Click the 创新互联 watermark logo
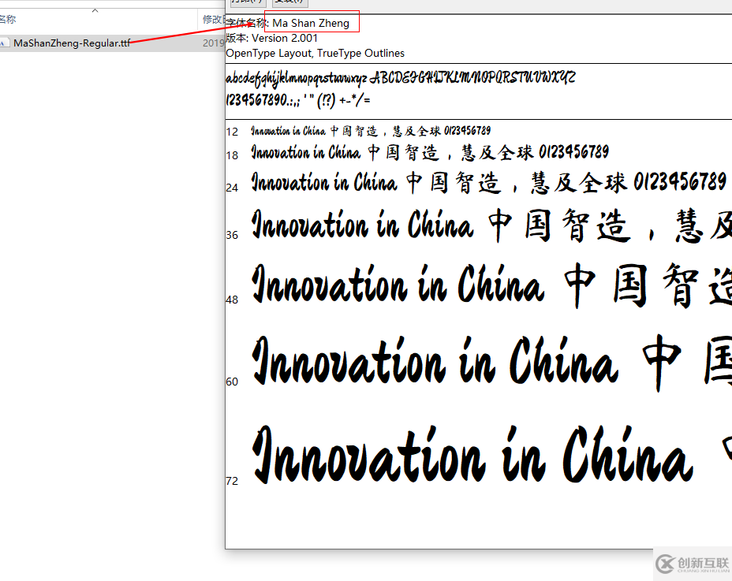The image size is (732, 581). pyautogui.click(x=693, y=564)
